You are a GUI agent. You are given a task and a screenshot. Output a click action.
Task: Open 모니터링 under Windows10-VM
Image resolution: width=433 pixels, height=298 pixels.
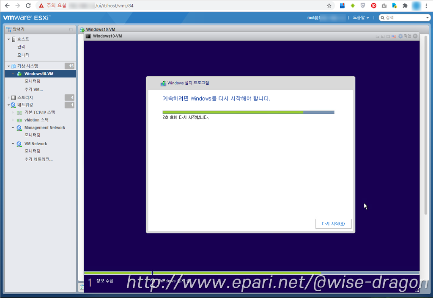[32, 81]
